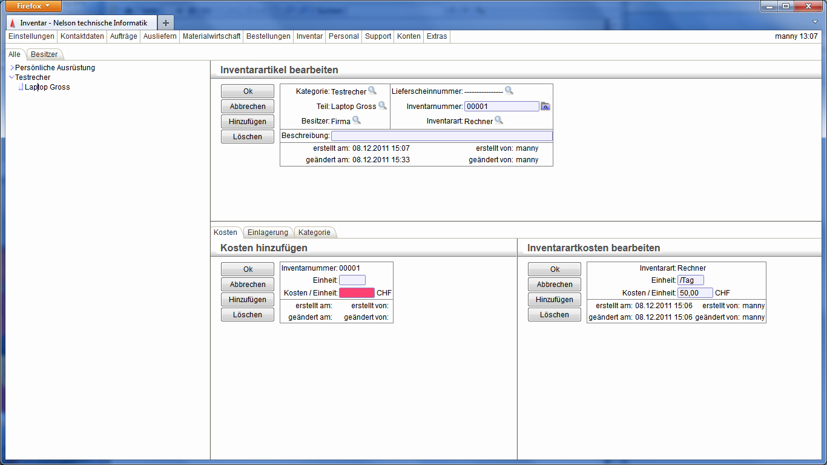
Task: Click Löschen in Inventarartikel bearbeiten
Action: pos(248,137)
